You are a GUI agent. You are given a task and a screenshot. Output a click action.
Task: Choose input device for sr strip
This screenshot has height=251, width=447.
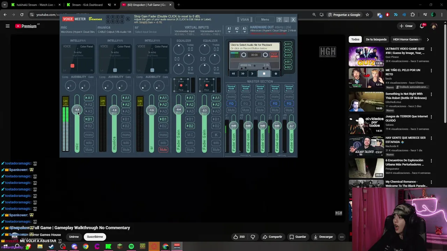click(x=146, y=32)
